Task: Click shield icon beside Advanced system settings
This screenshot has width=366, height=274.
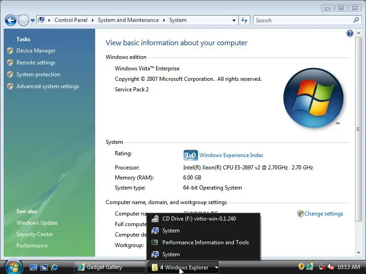Action: (10, 86)
